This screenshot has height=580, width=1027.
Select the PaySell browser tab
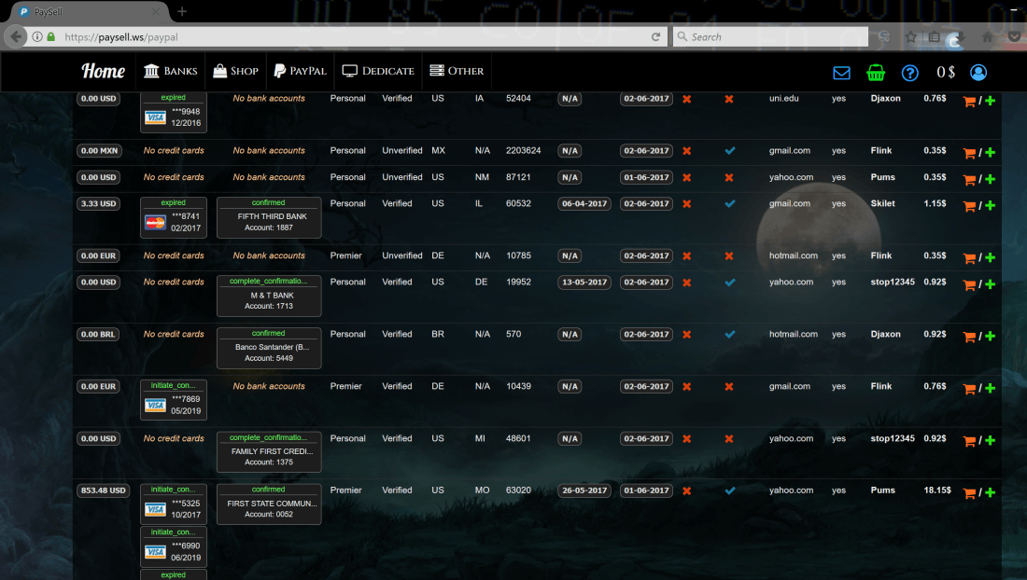click(x=84, y=11)
